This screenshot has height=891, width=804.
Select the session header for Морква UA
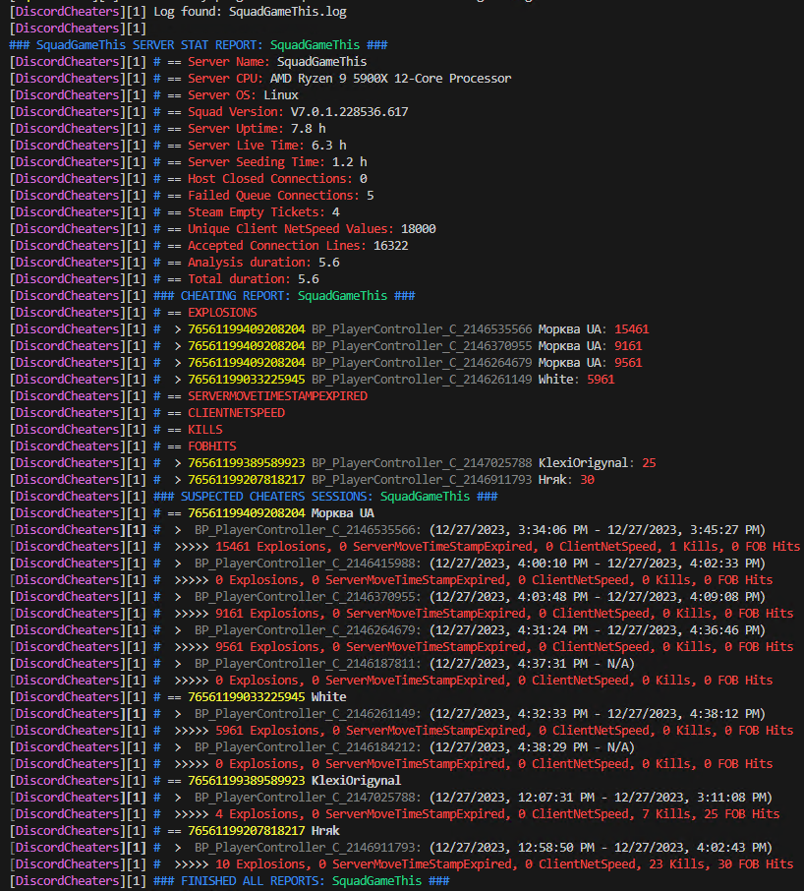click(281, 513)
